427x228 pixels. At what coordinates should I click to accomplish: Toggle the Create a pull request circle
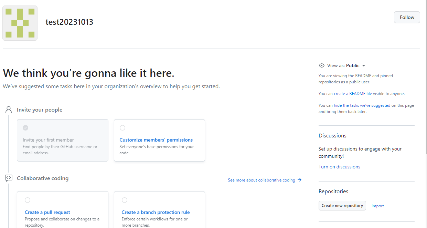pyautogui.click(x=28, y=200)
